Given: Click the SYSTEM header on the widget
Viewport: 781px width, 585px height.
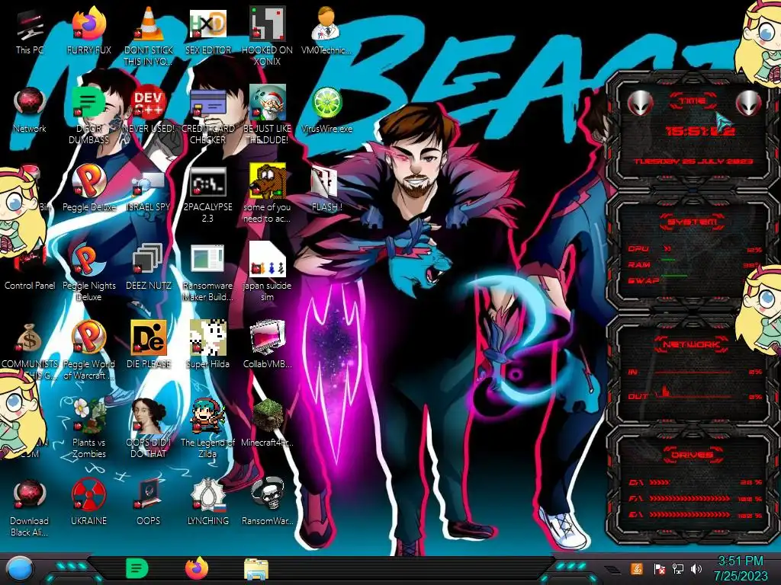Looking at the screenshot, I should pyautogui.click(x=692, y=222).
